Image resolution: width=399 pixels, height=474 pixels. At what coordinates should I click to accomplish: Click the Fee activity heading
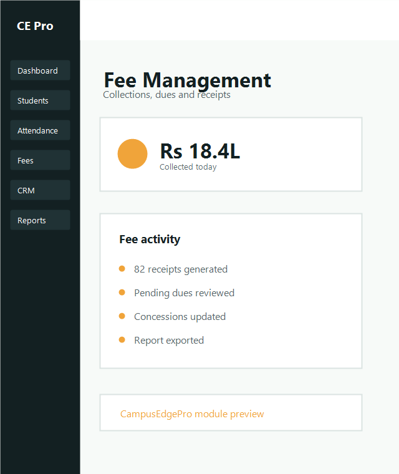tap(150, 239)
